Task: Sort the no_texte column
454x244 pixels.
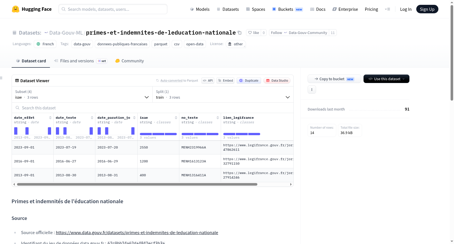Action: (x=218, y=118)
